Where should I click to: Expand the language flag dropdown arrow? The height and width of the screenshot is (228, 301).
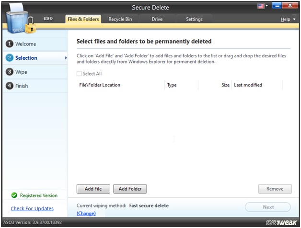point(267,7)
